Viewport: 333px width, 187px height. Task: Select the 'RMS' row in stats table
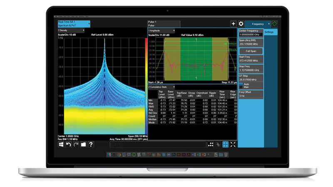192,107
